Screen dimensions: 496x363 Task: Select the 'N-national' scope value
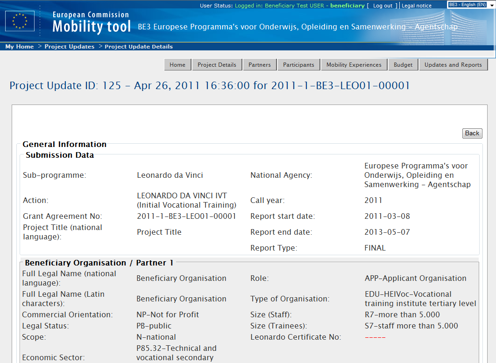156,337
